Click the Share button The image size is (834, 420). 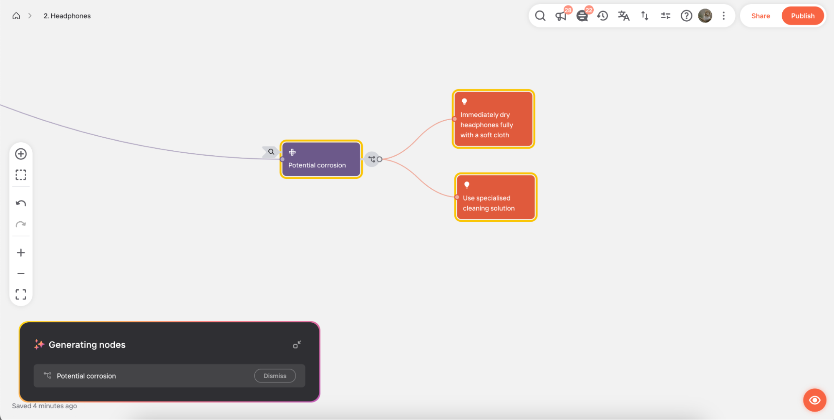point(761,16)
